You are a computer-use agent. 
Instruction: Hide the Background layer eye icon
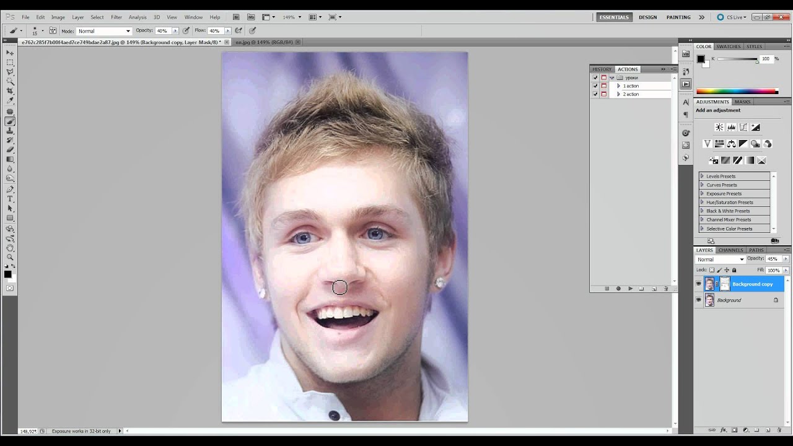coord(699,300)
